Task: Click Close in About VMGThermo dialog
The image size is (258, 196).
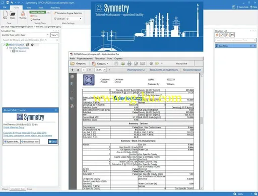Action: 53,142
